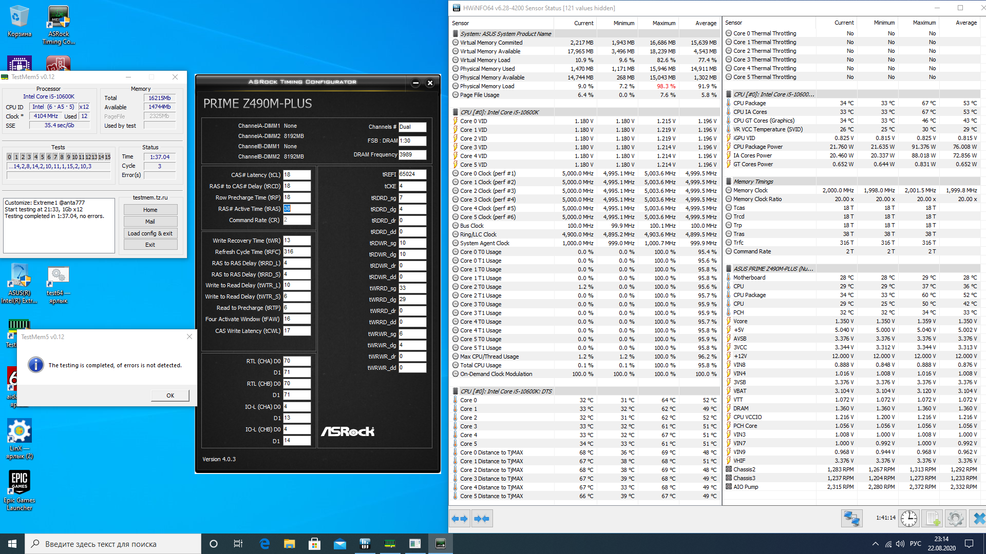Click the HWiNFO expand columns arrows button

click(x=460, y=519)
